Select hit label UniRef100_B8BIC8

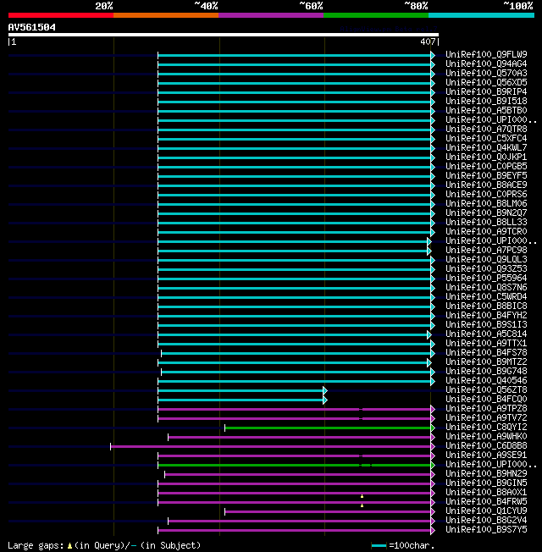click(x=486, y=306)
